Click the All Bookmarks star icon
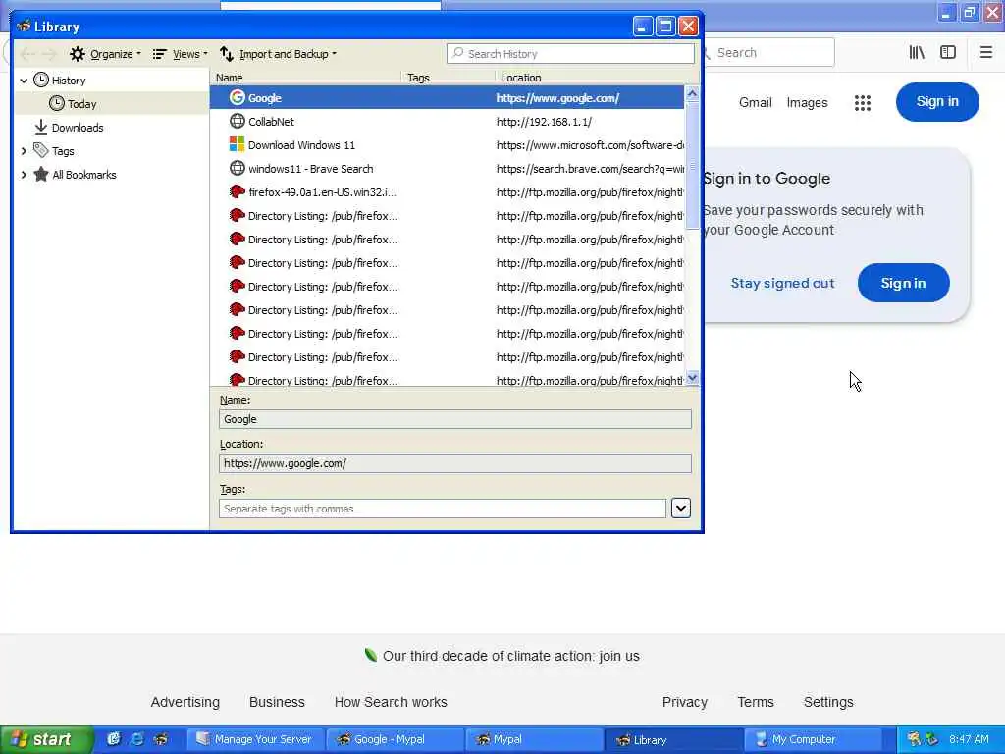This screenshot has height=754, width=1005. coord(41,175)
